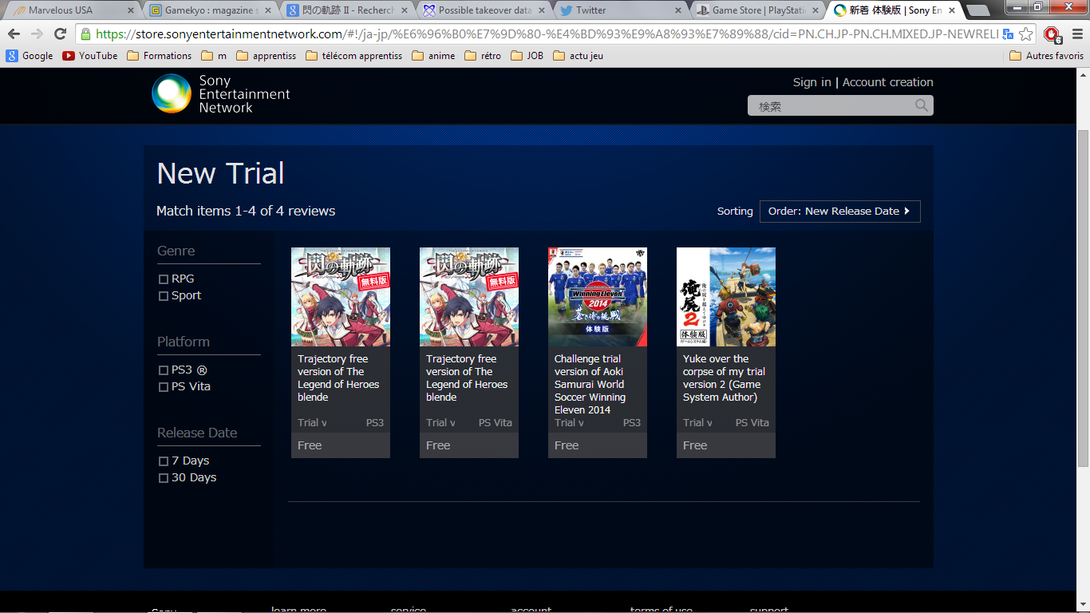The width and height of the screenshot is (1090, 613).
Task: Bookmark page with the star icon
Action: tap(1026, 34)
